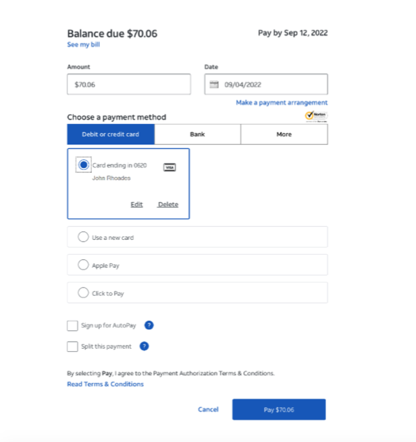Open the calendar icon in Date field

[214, 84]
